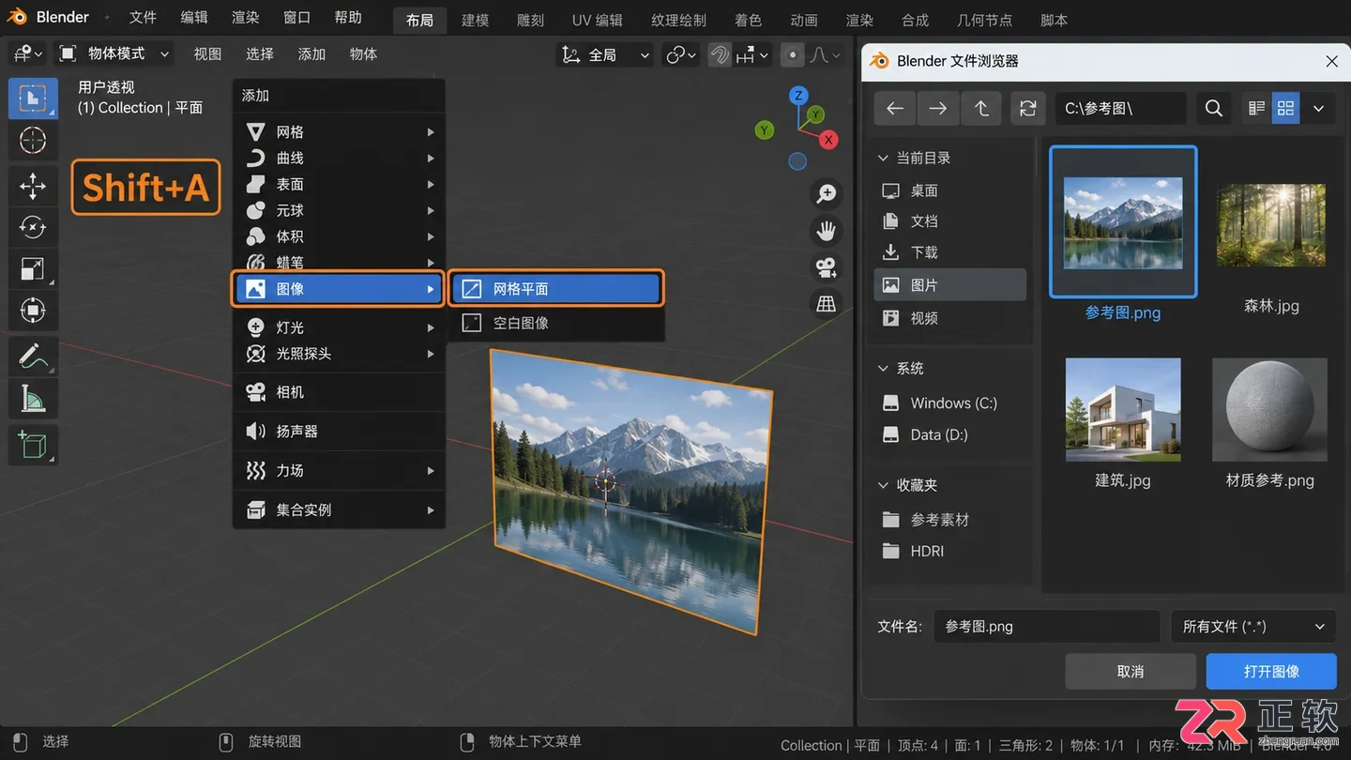The width and height of the screenshot is (1351, 760).
Task: Select the Move tool
Action: click(33, 186)
